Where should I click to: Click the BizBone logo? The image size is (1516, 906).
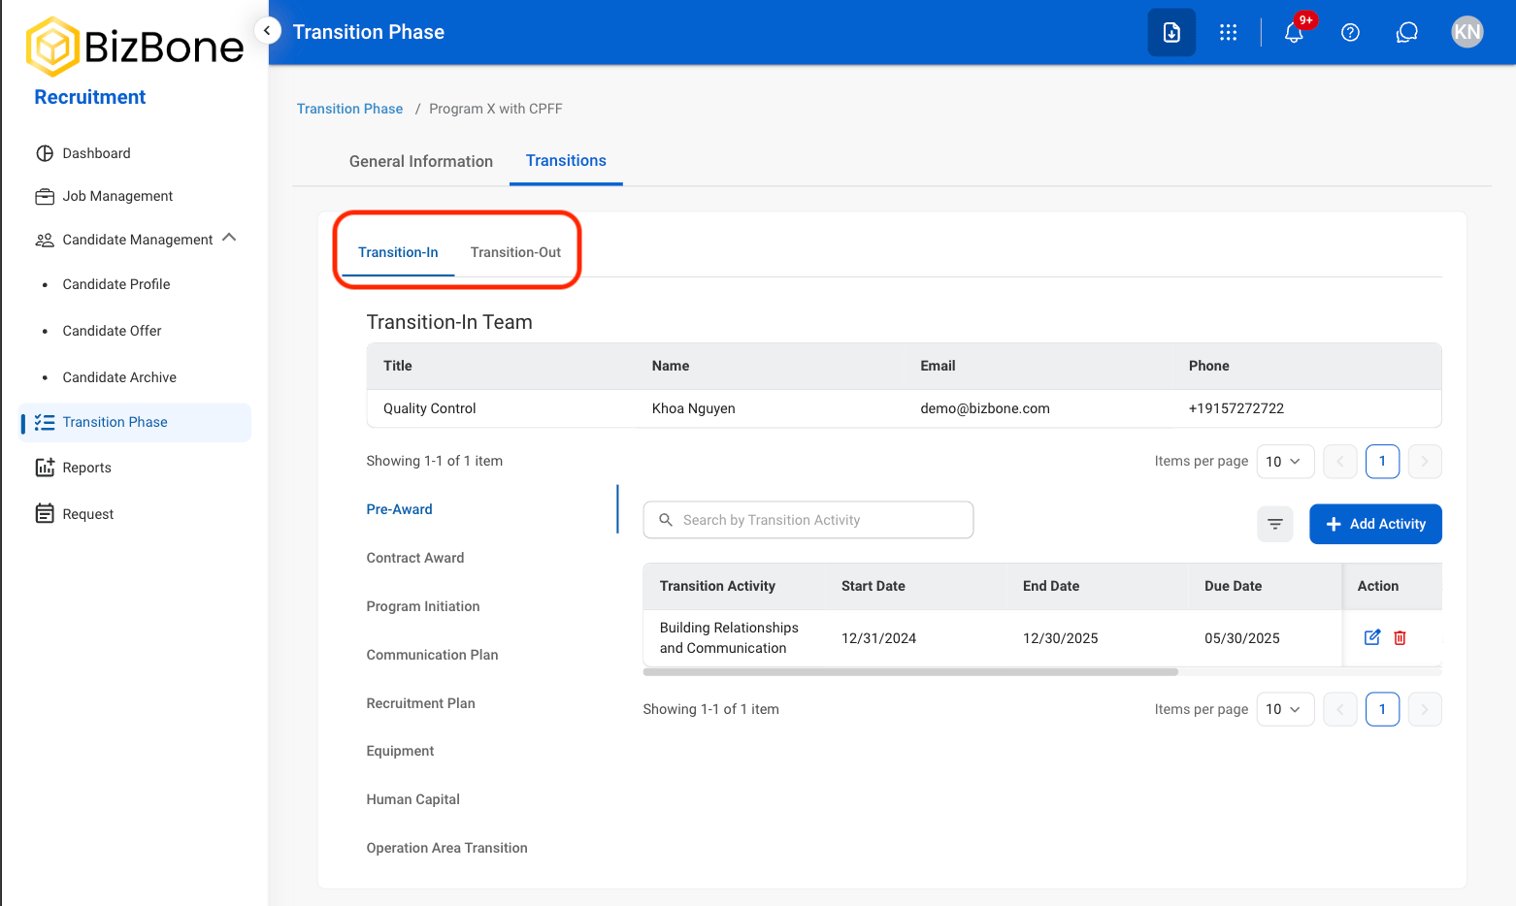[x=135, y=47]
